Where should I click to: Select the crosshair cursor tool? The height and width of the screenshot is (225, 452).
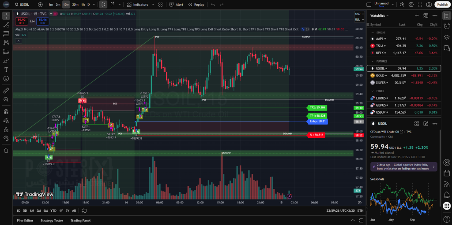point(6,16)
